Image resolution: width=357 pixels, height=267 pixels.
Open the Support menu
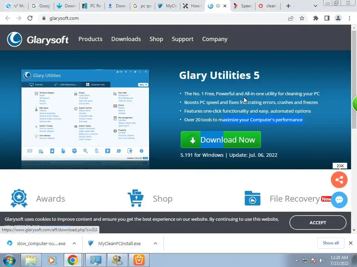point(183,39)
